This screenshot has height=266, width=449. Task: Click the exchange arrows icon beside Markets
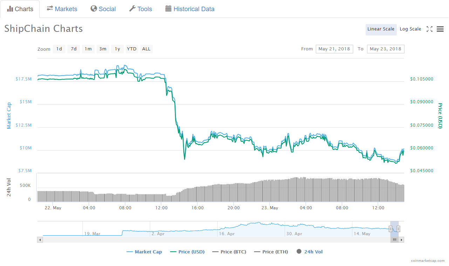pos(50,8)
